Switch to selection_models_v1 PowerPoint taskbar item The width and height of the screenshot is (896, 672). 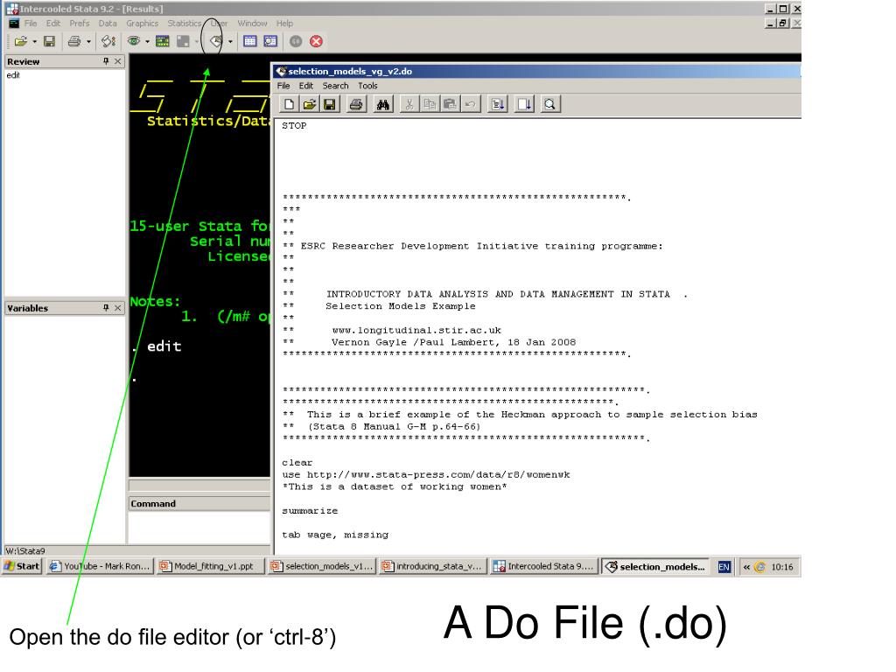tap(323, 566)
